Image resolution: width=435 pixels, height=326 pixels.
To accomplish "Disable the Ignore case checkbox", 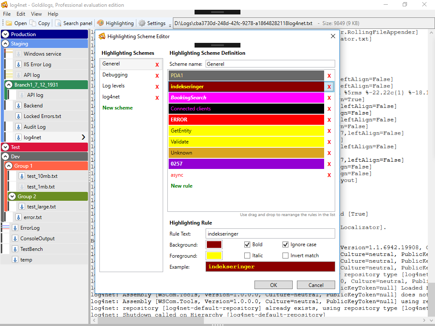I will coord(285,244).
